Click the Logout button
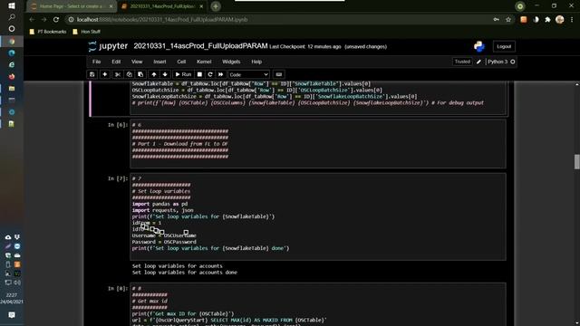 [504, 46]
